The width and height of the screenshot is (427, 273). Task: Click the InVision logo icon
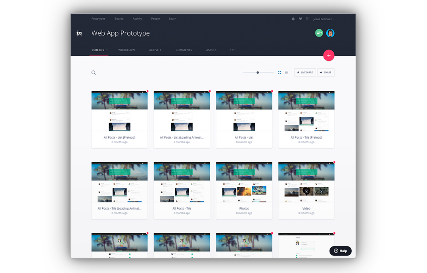79,33
